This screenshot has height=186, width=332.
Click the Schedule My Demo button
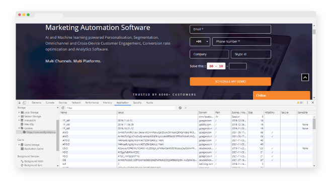click(x=230, y=81)
